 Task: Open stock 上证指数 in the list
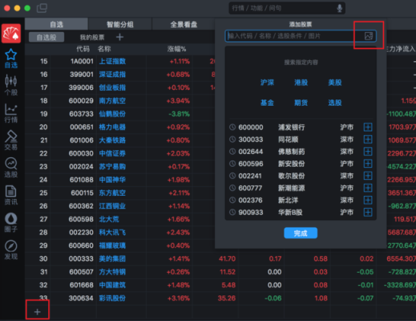click(112, 61)
